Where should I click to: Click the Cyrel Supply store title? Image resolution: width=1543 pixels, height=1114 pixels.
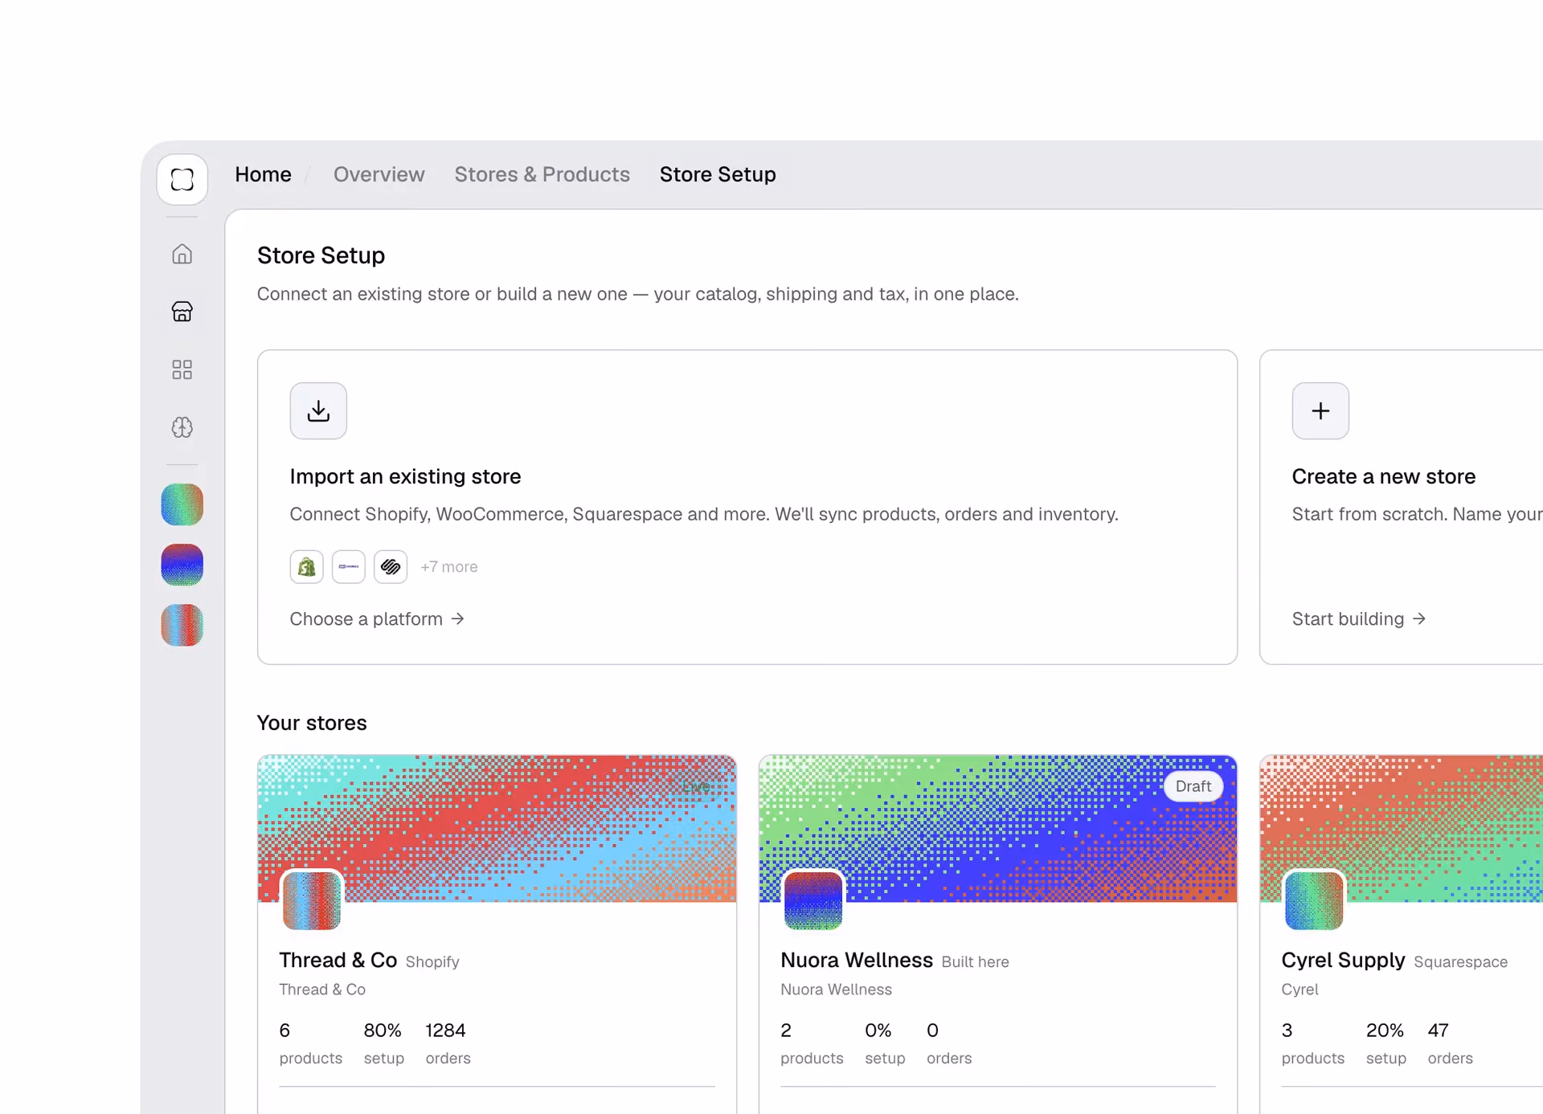[x=1343, y=960]
